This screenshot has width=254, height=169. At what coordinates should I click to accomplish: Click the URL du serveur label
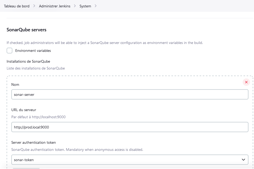coord(24,110)
